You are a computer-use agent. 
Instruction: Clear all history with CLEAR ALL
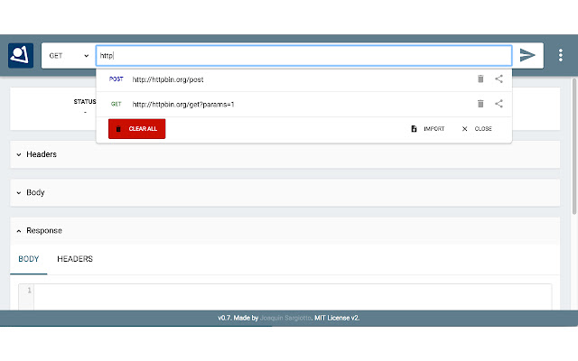pos(136,129)
